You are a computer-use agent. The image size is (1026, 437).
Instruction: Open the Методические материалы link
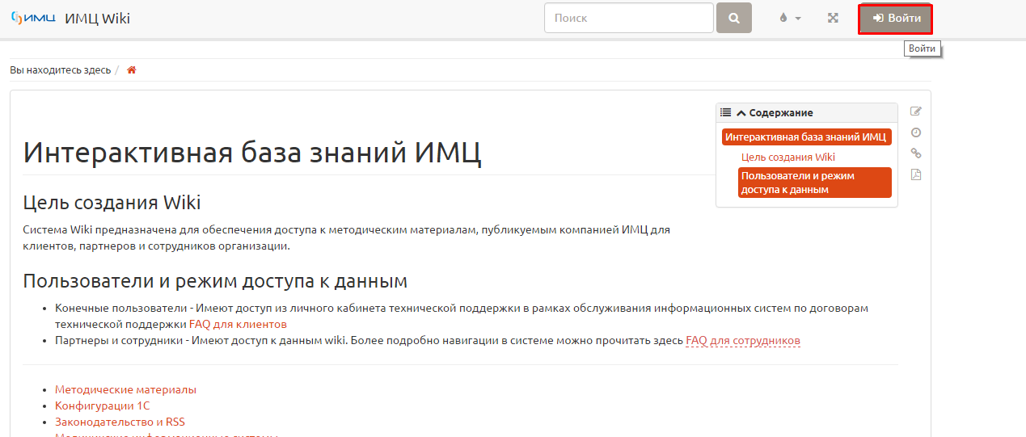coord(125,389)
